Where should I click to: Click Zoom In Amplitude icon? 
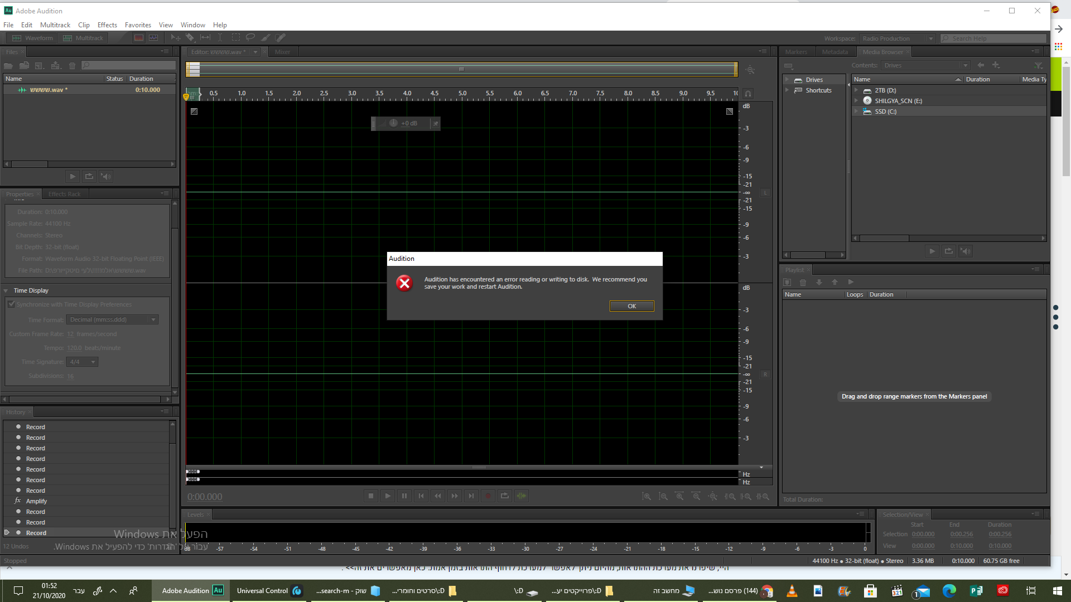[x=647, y=496]
